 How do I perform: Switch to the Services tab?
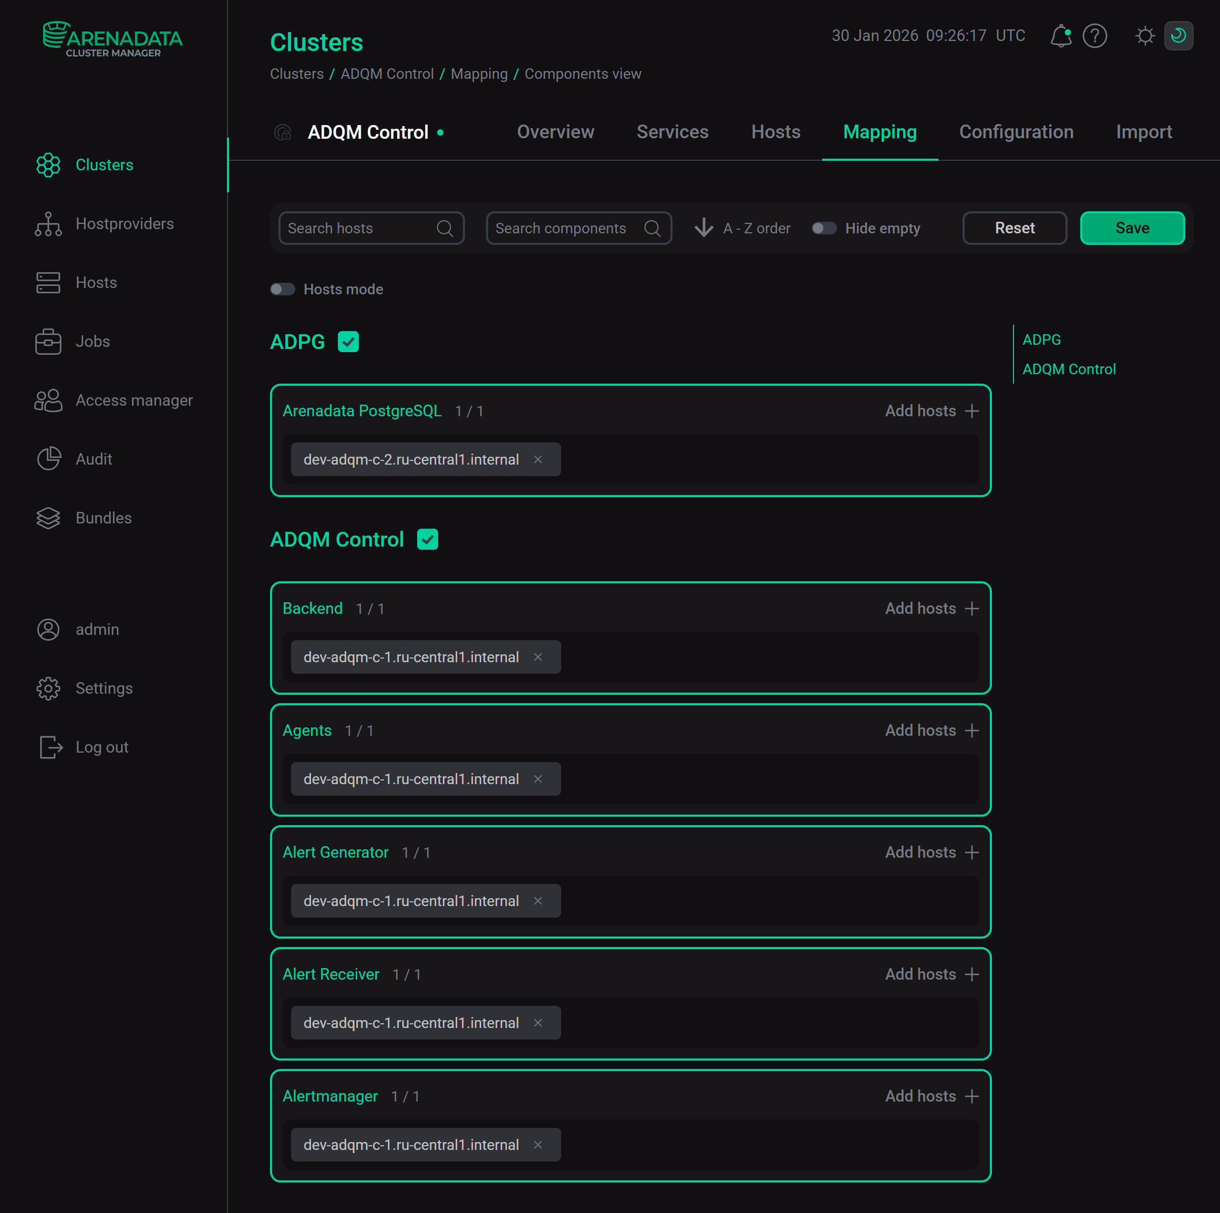pyautogui.click(x=673, y=132)
